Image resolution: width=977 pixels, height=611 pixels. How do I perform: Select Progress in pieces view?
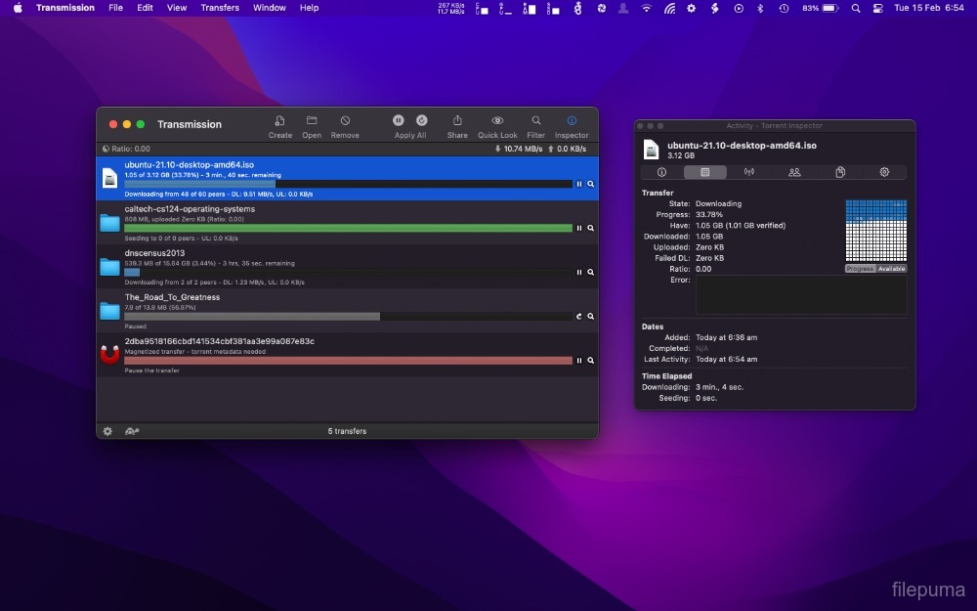click(x=860, y=269)
